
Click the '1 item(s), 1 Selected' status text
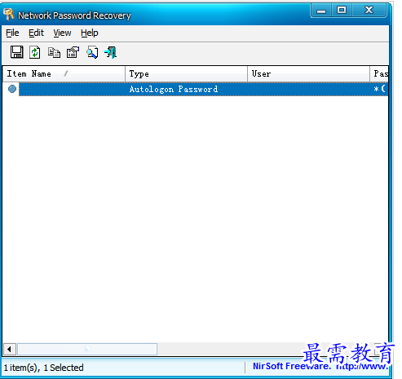coord(43,368)
